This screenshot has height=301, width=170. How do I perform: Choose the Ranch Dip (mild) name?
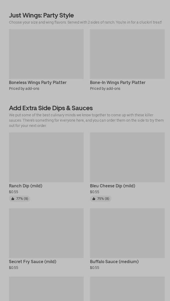pyautogui.click(x=26, y=186)
